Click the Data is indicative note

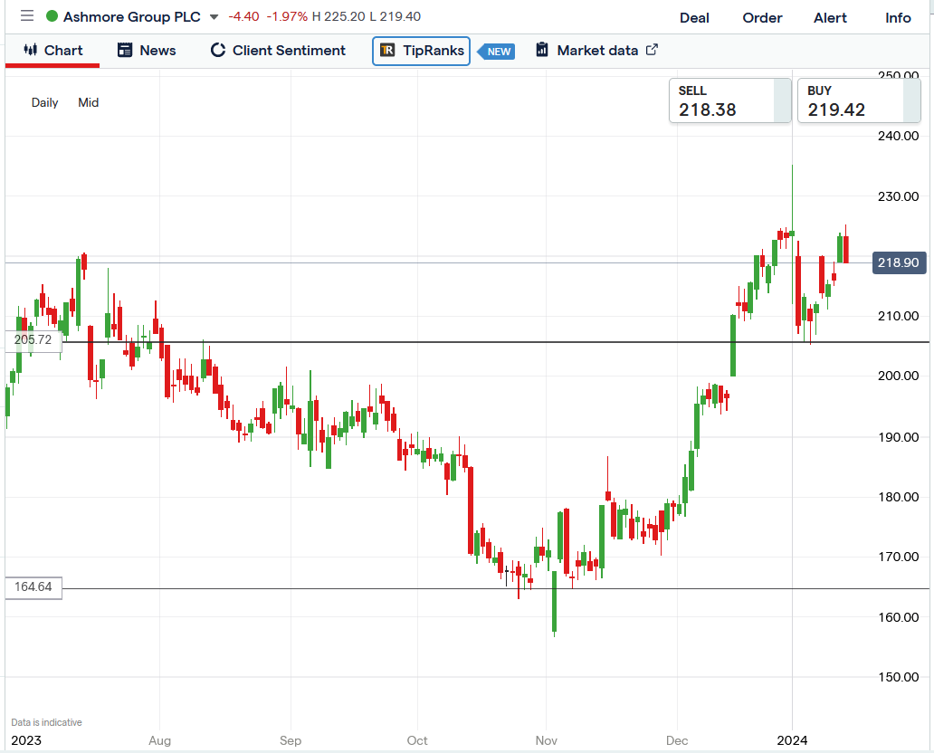pyautogui.click(x=46, y=722)
